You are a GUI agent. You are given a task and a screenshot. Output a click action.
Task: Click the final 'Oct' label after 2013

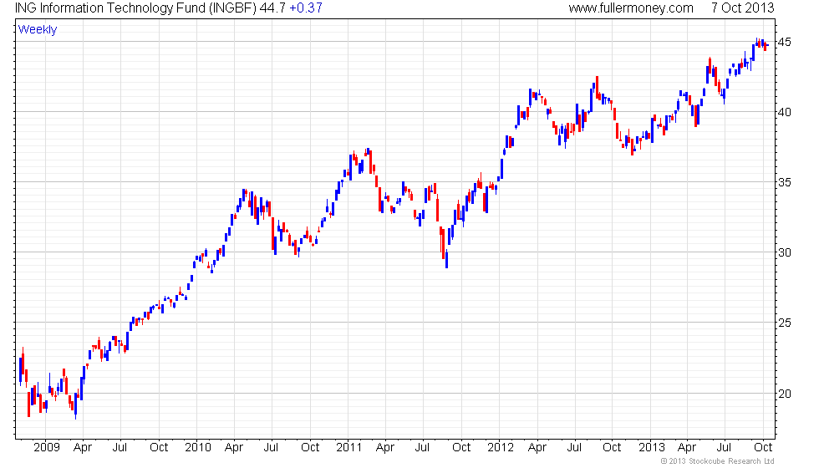[763, 448]
